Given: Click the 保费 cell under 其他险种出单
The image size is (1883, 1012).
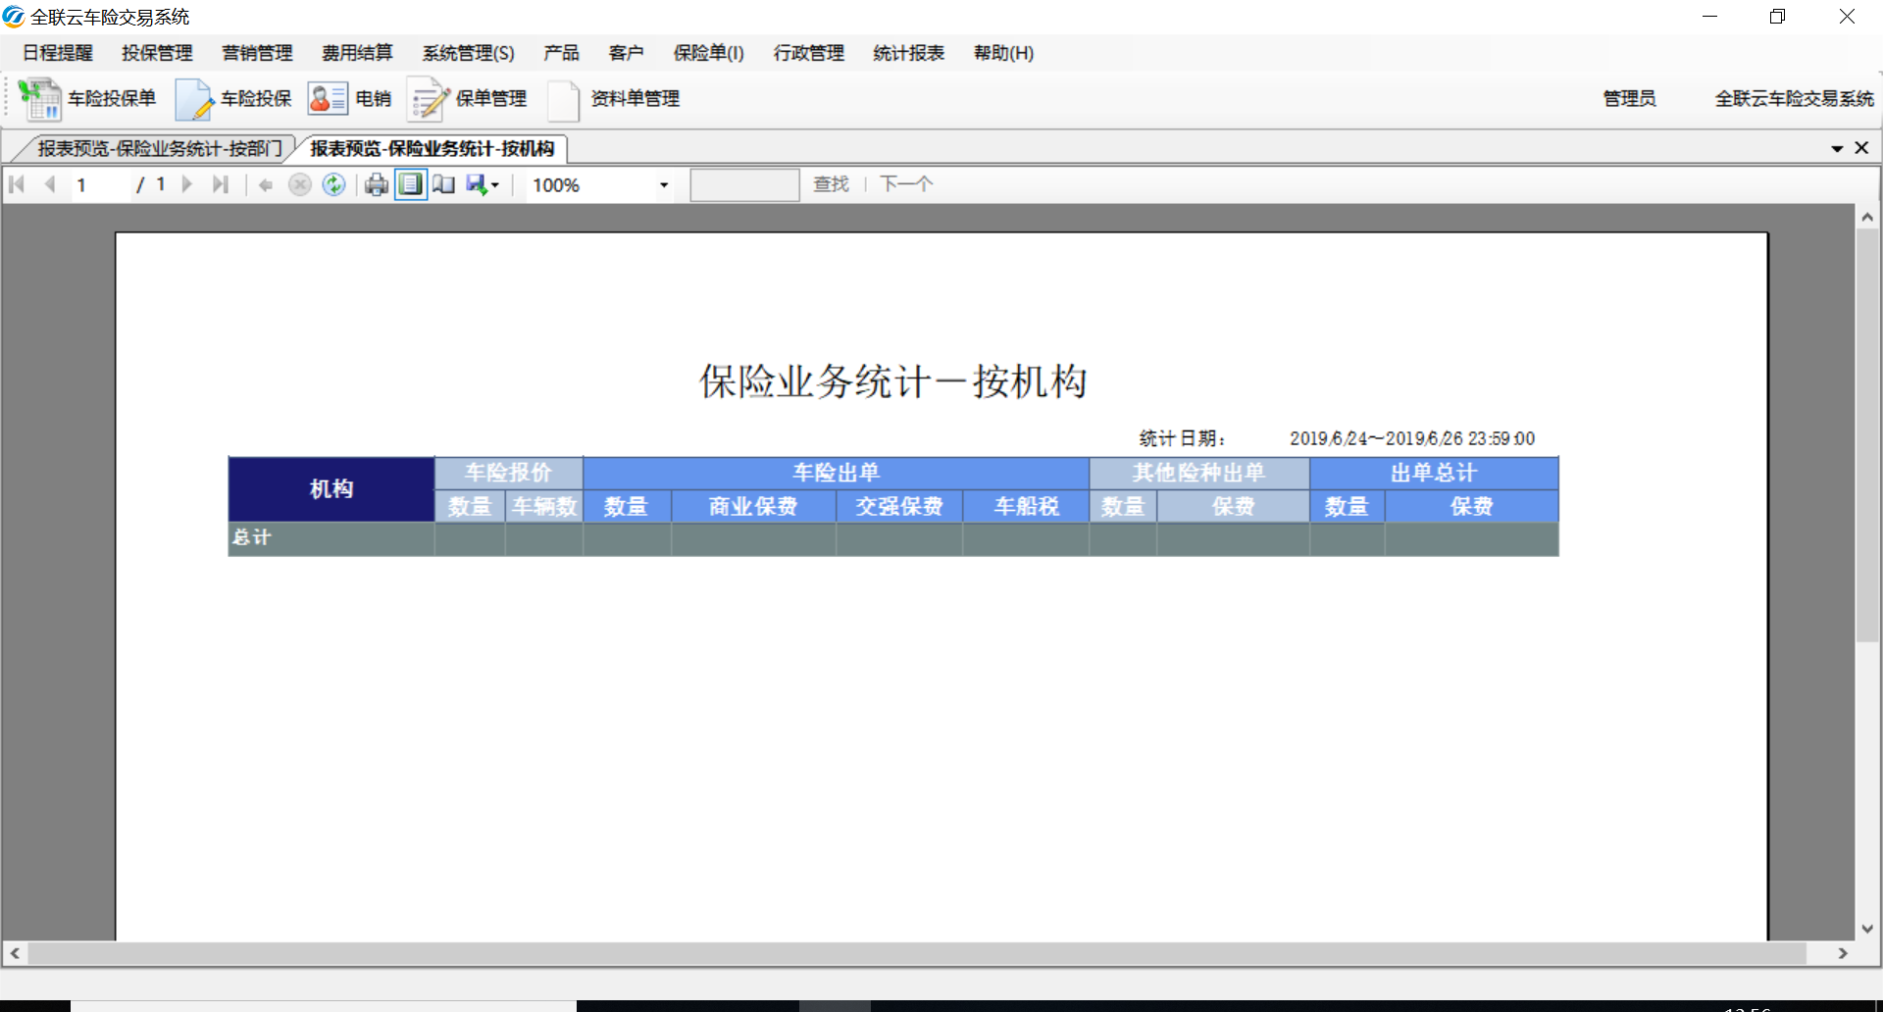Looking at the screenshot, I should (x=1233, y=506).
